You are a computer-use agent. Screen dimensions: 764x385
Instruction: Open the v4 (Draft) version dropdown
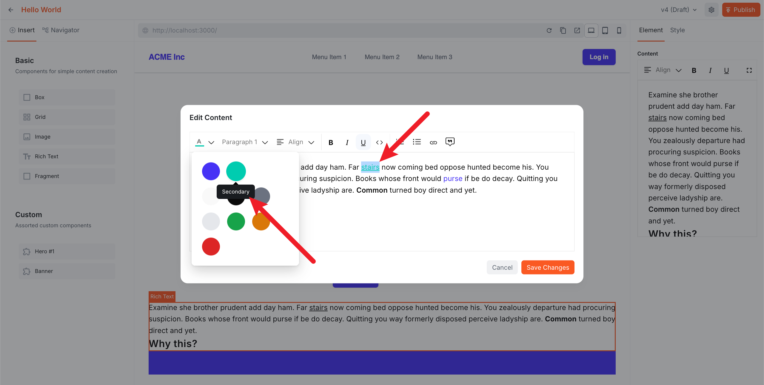[x=678, y=10]
